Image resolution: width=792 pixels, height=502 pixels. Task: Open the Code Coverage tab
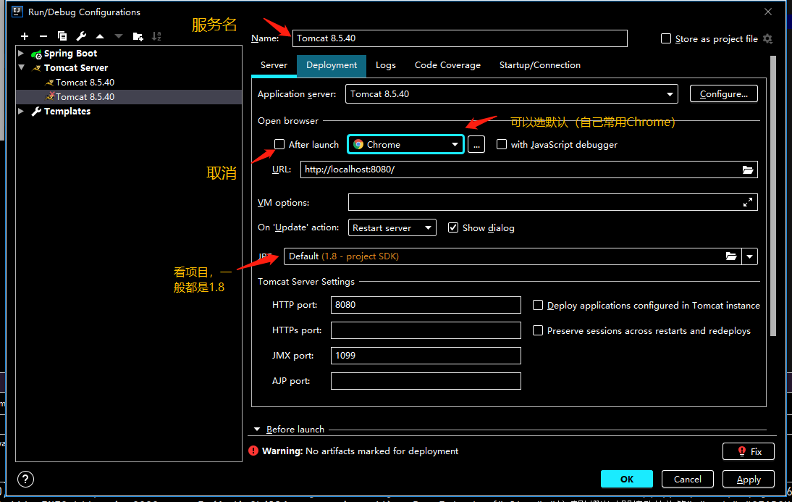(x=447, y=65)
